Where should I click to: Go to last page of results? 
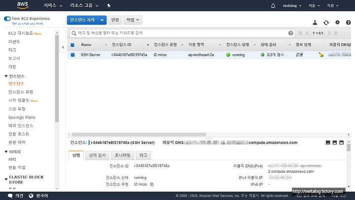click(x=336, y=33)
